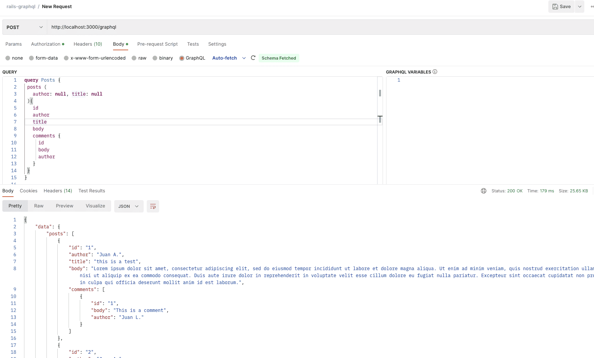This screenshot has height=358, width=594.
Task: Select the response Body tab
Action: click(x=8, y=191)
